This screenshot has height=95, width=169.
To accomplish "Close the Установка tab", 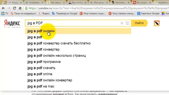I will click(43, 2).
